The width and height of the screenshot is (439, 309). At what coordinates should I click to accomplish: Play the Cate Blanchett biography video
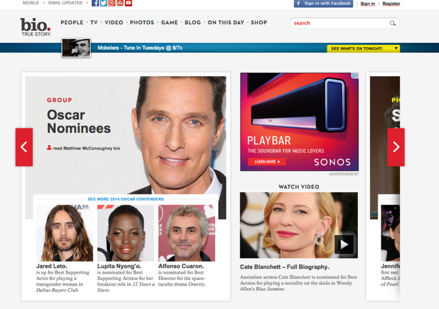[x=343, y=245]
